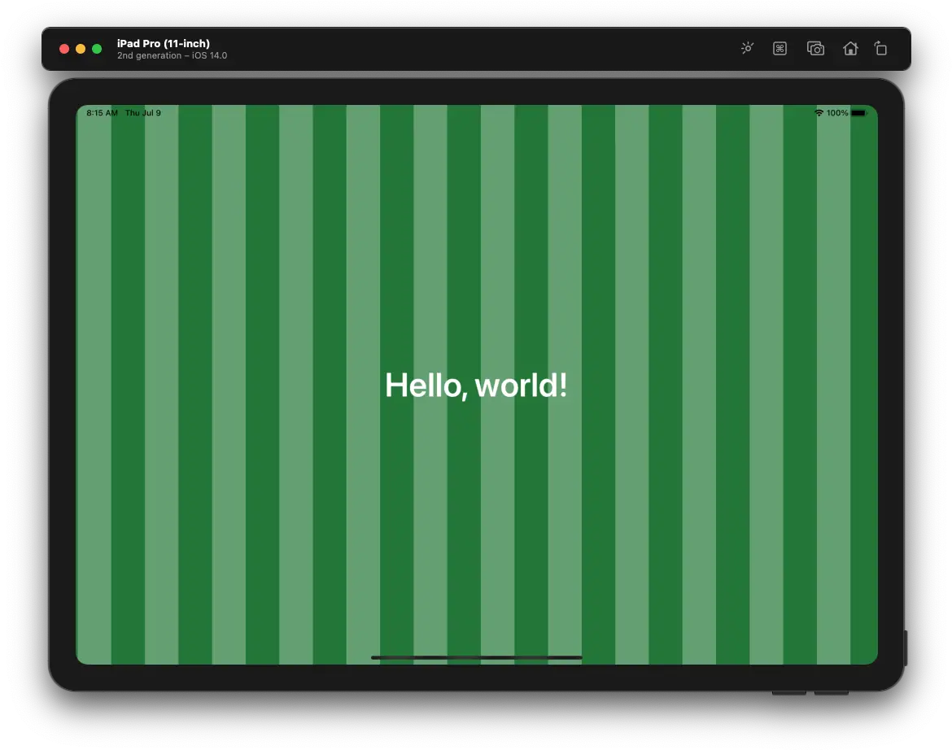
Task: Tap the home indicator bar
Action: click(476, 657)
